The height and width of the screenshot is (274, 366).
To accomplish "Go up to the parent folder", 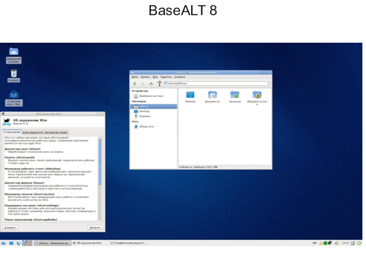I will (x=151, y=84).
